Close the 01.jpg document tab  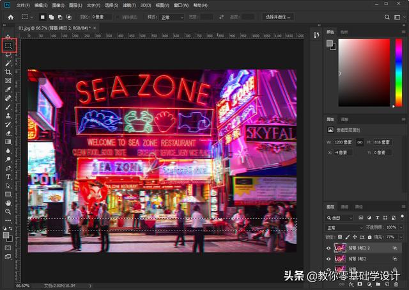pyautogui.click(x=95, y=28)
